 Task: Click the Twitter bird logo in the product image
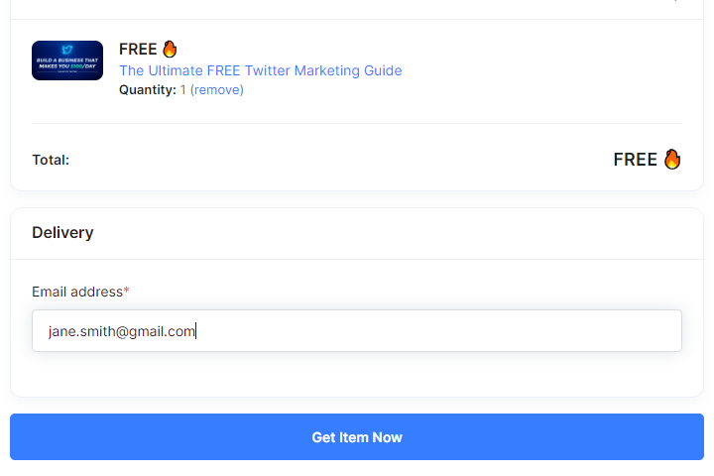67,50
